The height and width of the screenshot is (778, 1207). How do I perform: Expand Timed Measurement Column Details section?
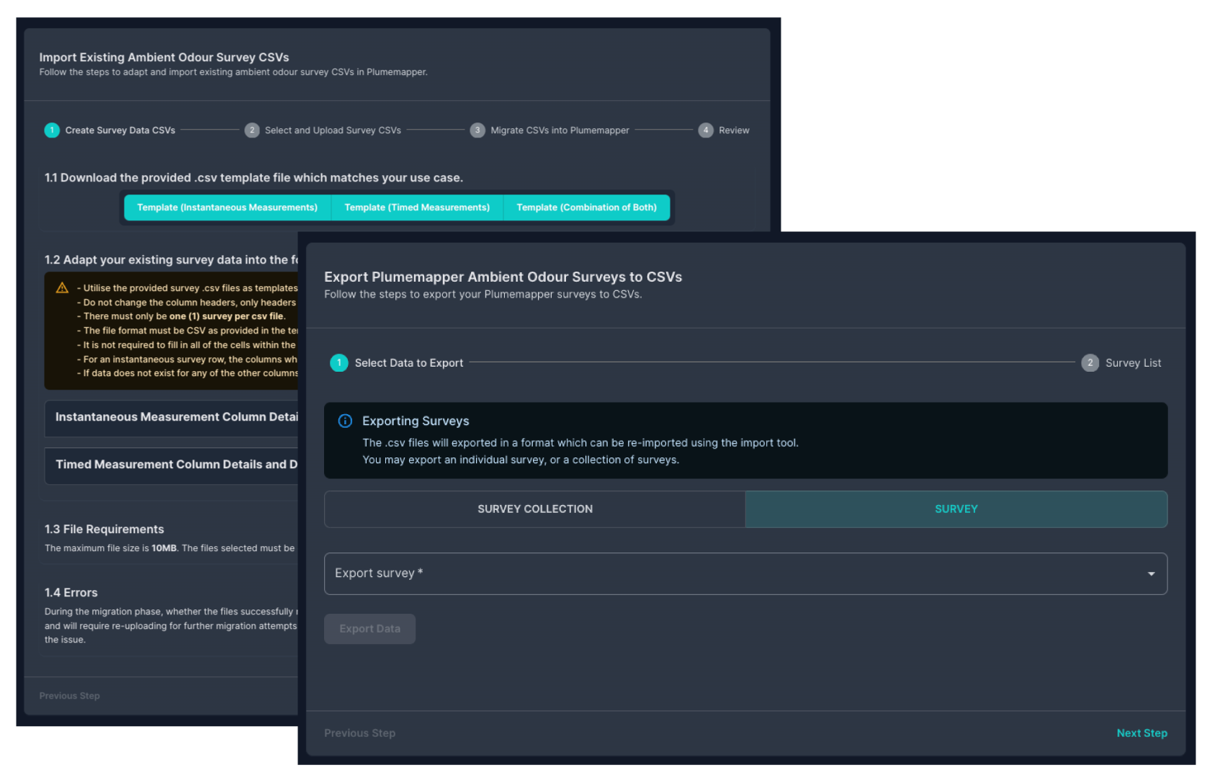click(x=171, y=465)
